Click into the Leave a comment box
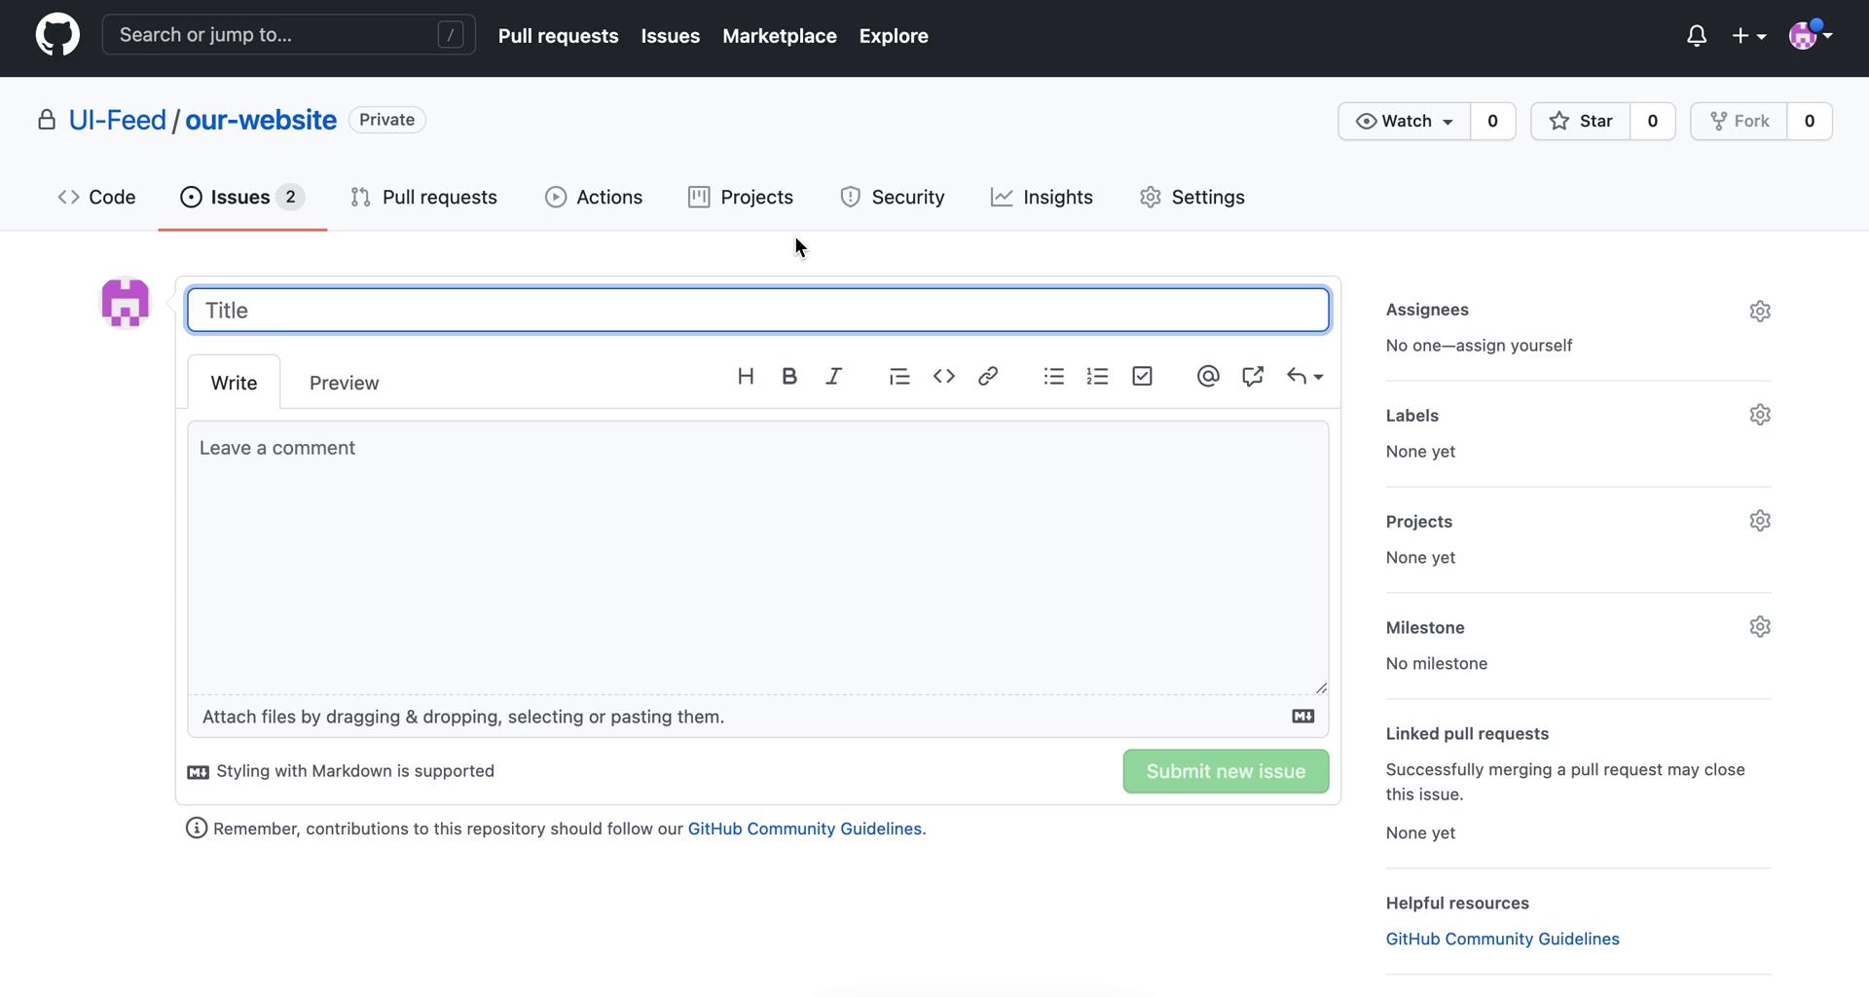 pyautogui.click(x=758, y=557)
